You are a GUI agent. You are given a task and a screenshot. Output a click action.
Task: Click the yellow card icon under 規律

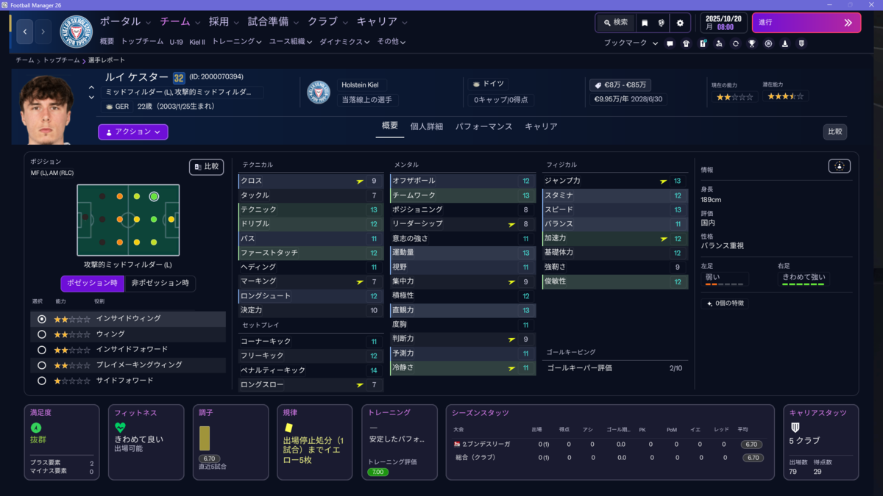tap(289, 427)
